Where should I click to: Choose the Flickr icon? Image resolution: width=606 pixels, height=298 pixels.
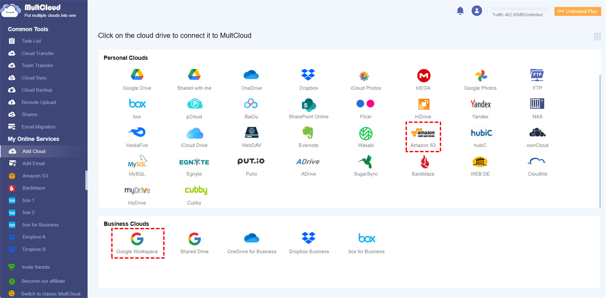[x=365, y=104]
